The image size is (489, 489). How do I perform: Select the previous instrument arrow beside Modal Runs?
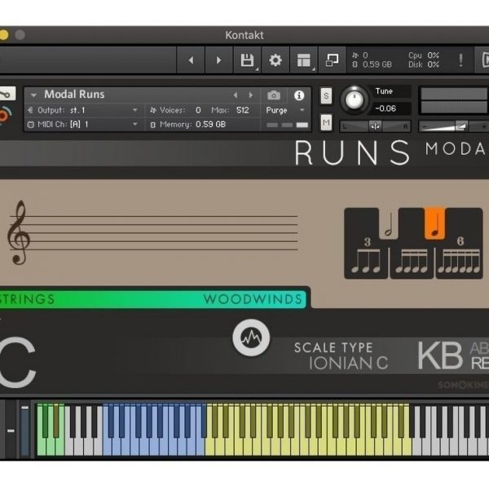click(236, 95)
